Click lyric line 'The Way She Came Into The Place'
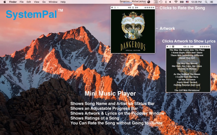 coord(187,50)
